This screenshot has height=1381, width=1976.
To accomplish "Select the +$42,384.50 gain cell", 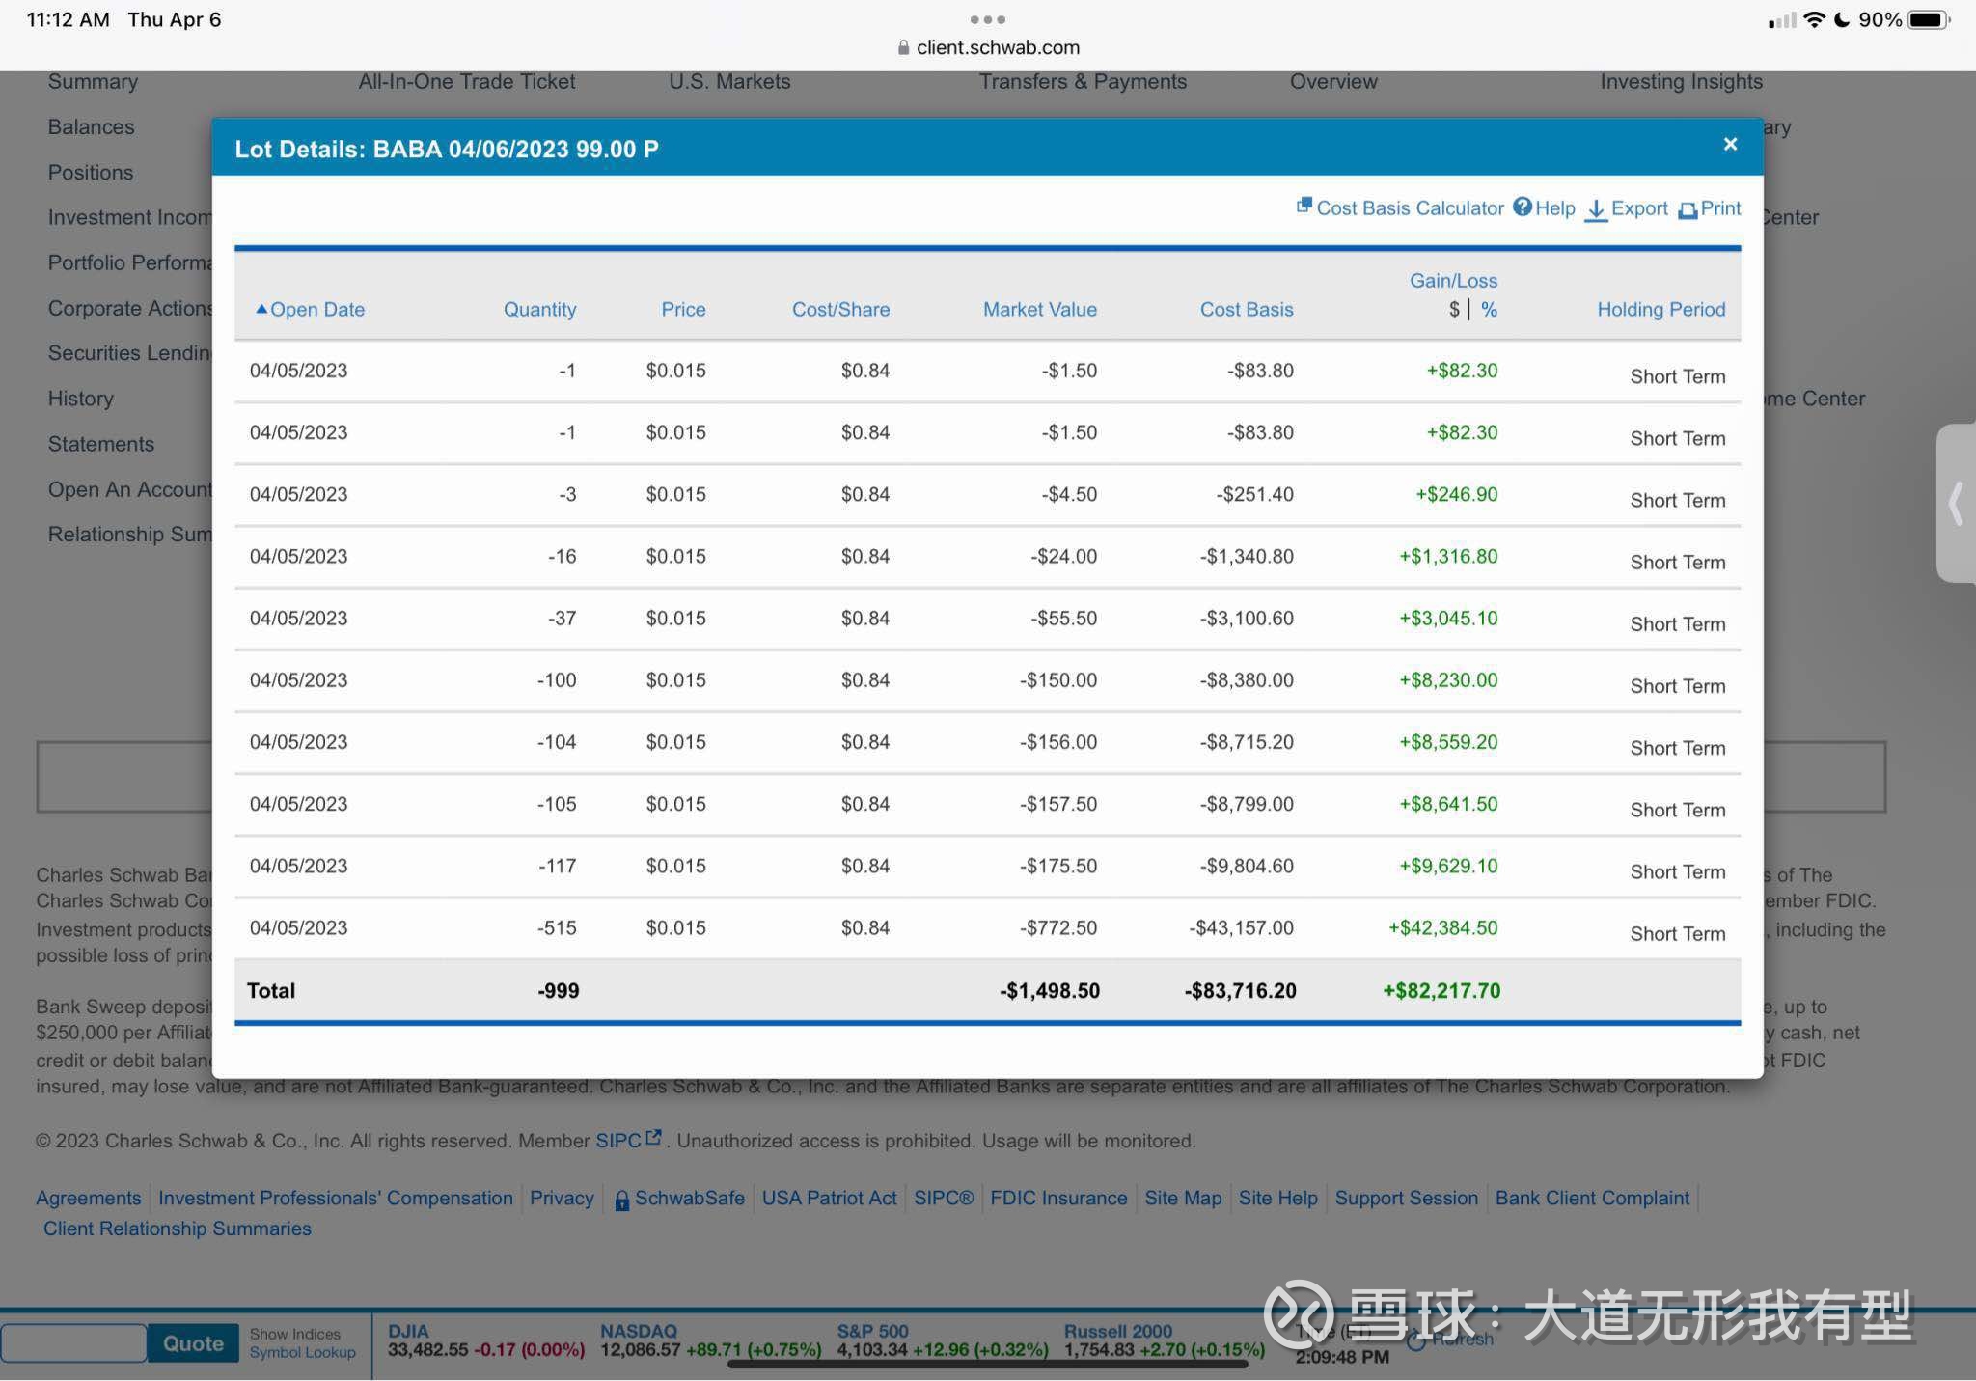I will (1442, 927).
